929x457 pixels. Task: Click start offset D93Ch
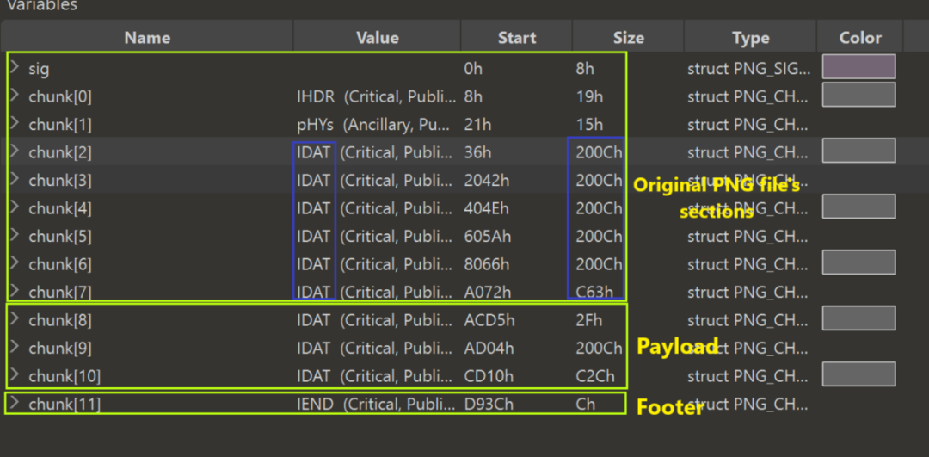pyautogui.click(x=489, y=405)
